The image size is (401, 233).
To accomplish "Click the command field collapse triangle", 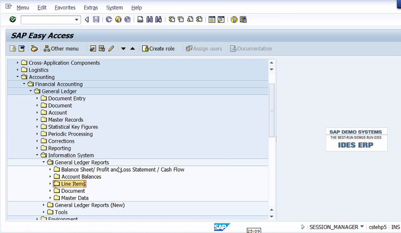I will pos(87,19).
